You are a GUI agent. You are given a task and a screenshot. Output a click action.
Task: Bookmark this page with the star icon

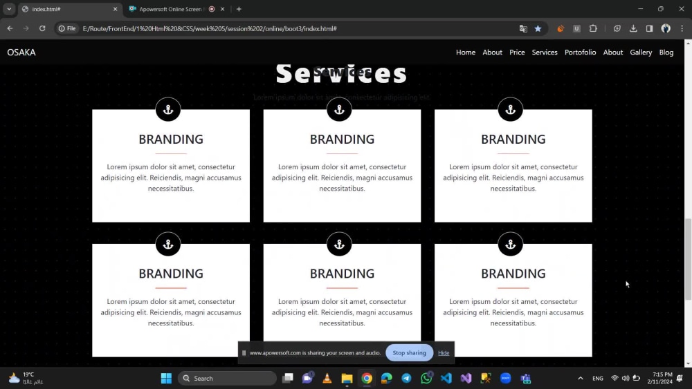538,28
